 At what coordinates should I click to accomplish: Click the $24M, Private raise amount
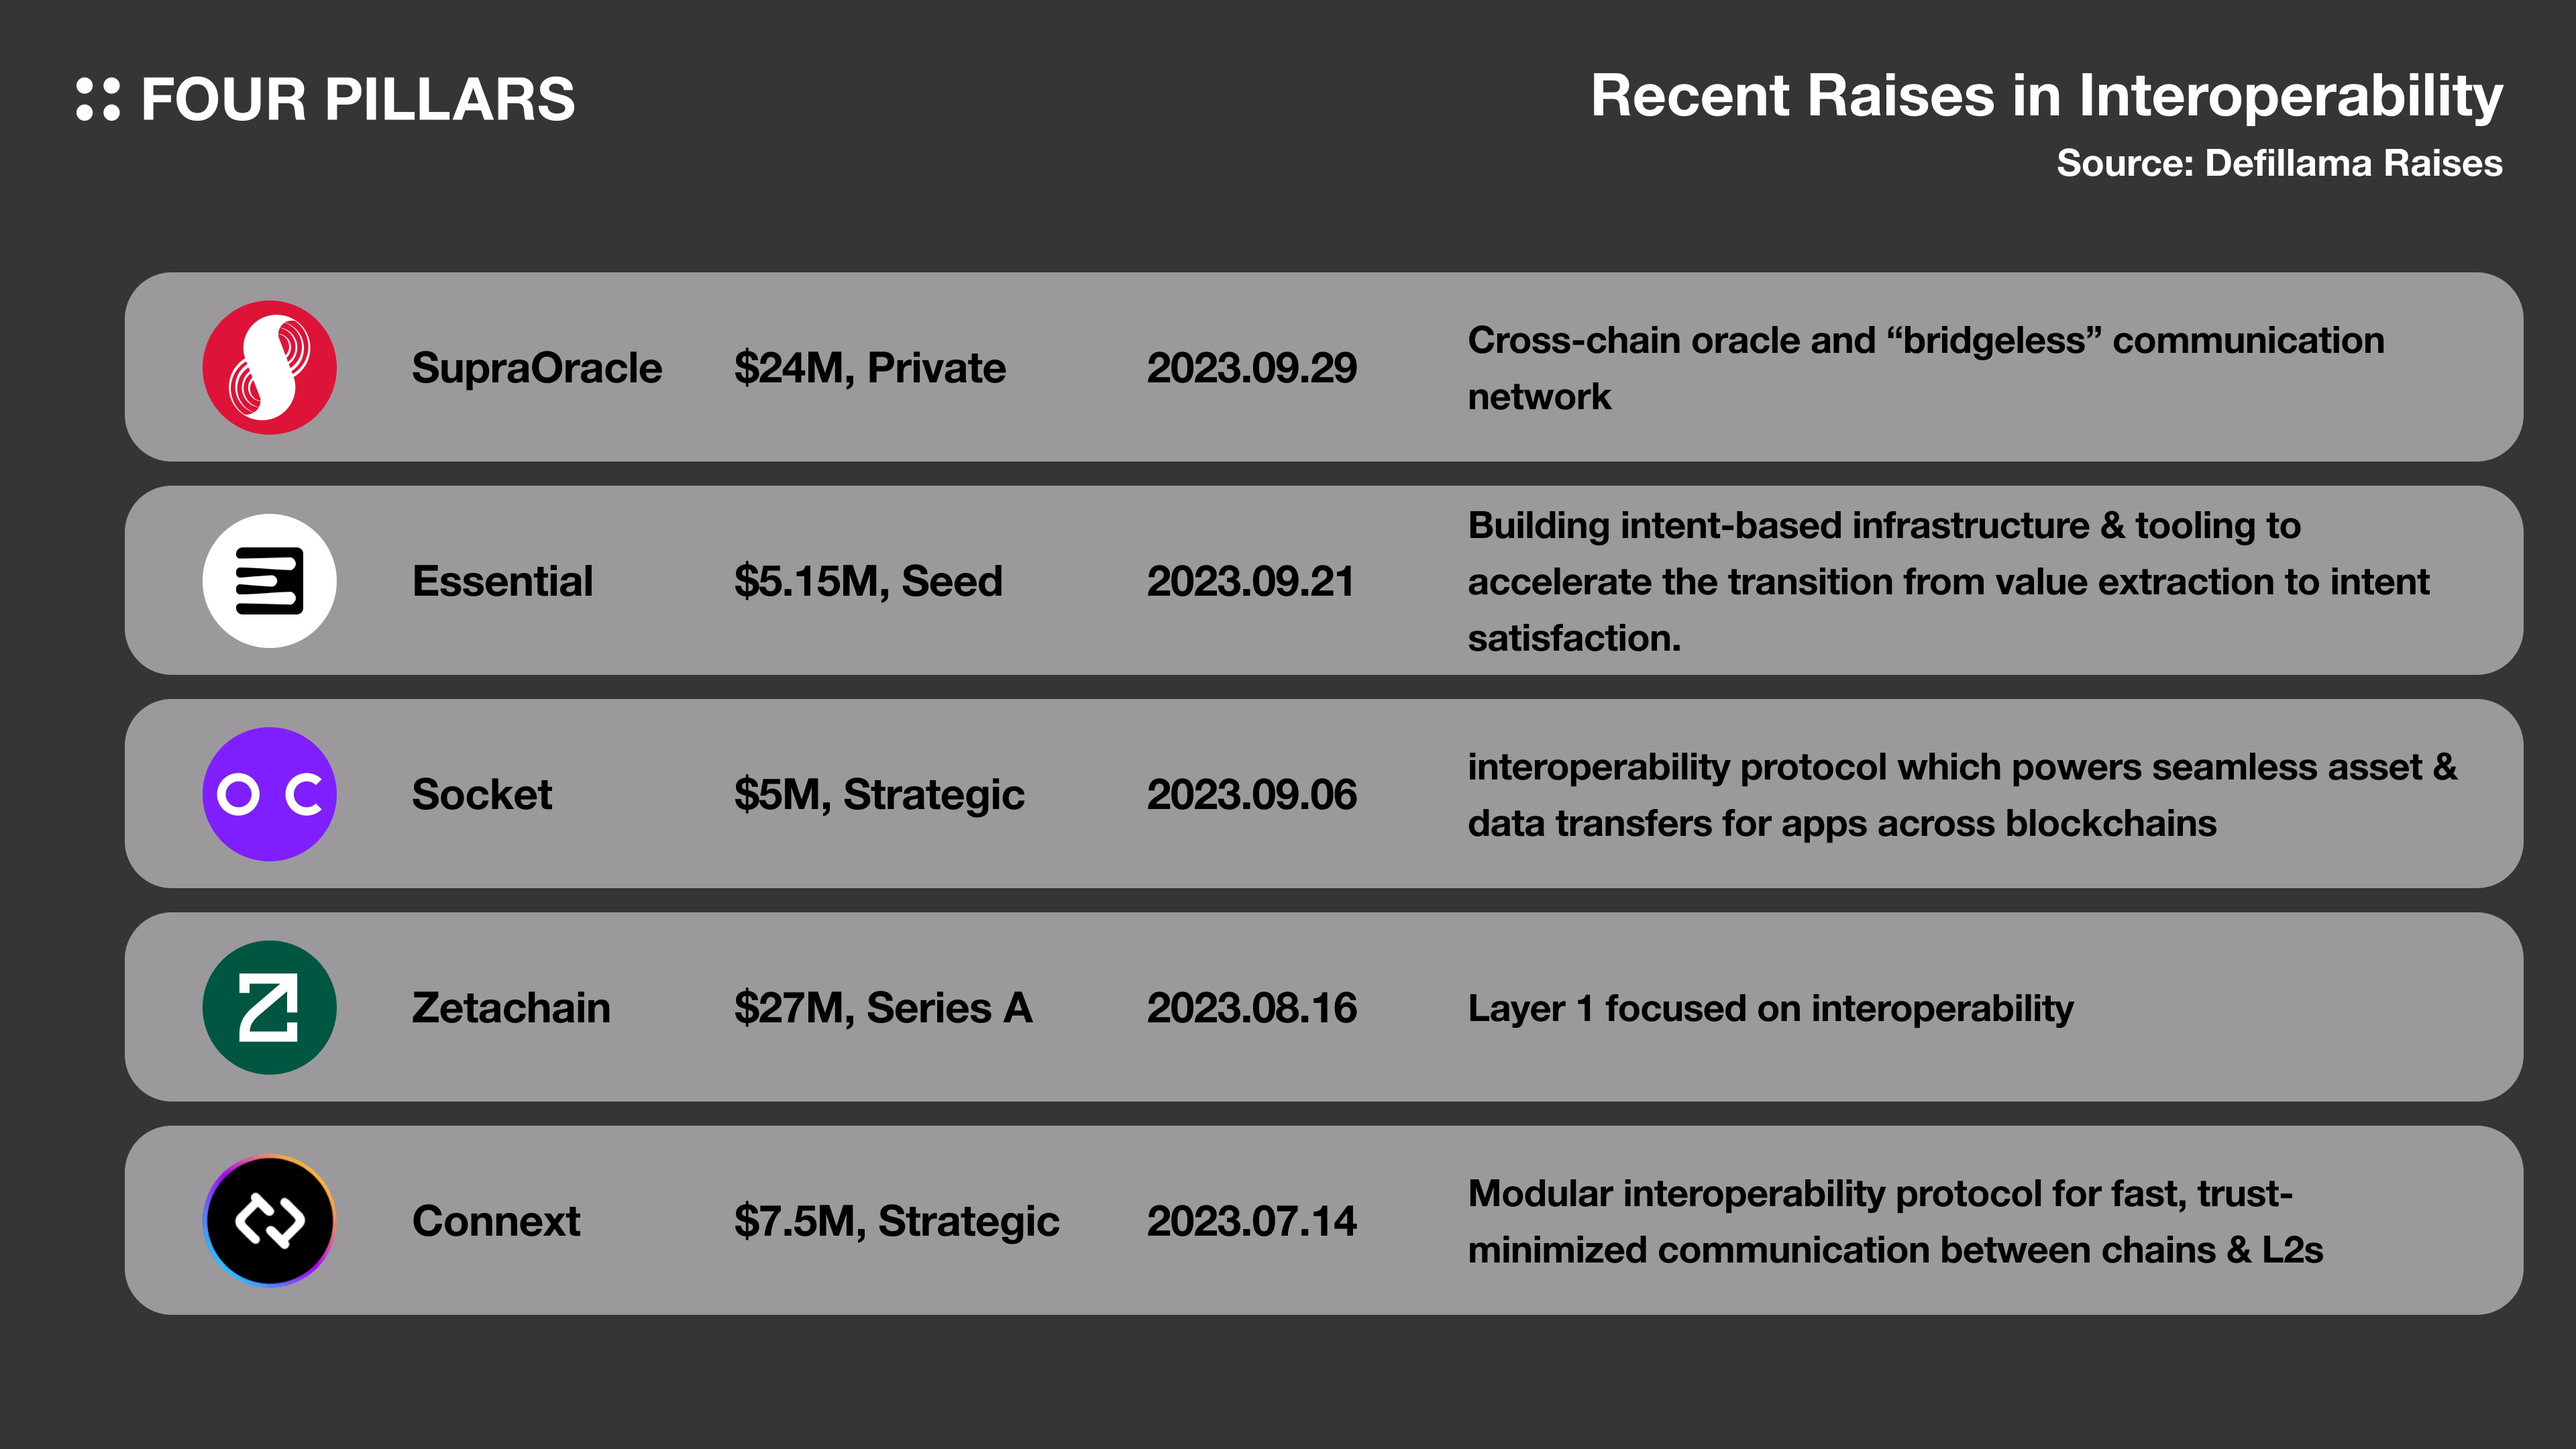tap(869, 368)
